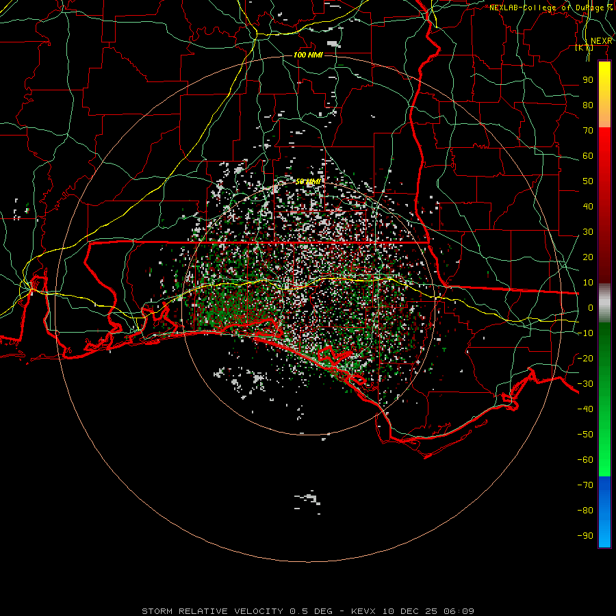The width and height of the screenshot is (616, 616).
Task: Click the 70 value on the velocity scale
Action: pos(588,131)
